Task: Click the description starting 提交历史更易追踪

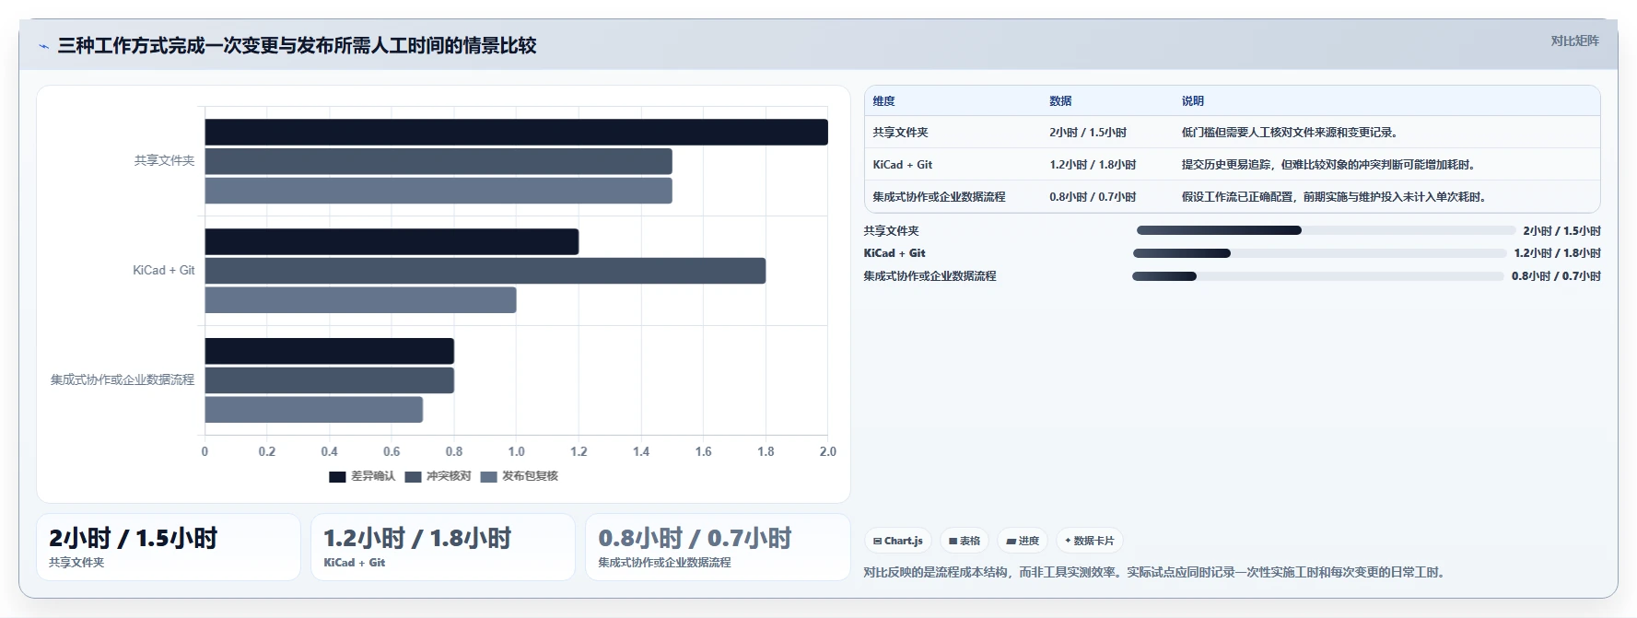Action: [1330, 165]
